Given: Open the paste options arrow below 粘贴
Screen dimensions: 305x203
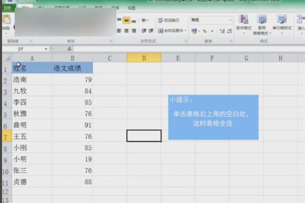Looking at the screenshot, I should point(6,34).
